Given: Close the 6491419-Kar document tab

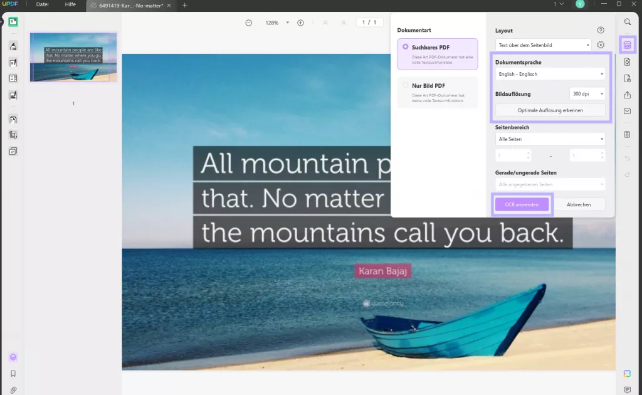Looking at the screenshot, I should 169,5.
